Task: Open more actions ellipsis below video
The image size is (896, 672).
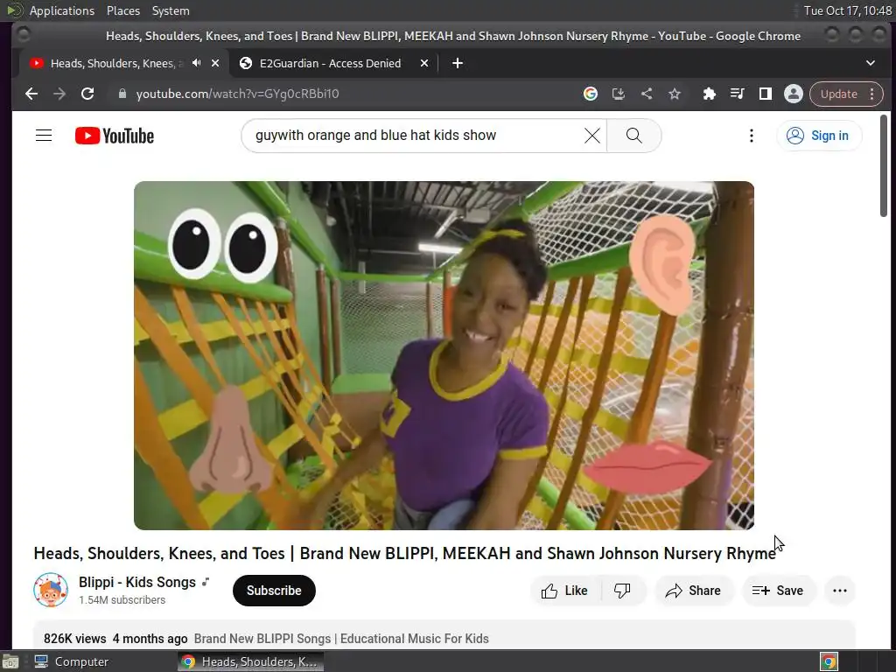Action: (x=839, y=591)
